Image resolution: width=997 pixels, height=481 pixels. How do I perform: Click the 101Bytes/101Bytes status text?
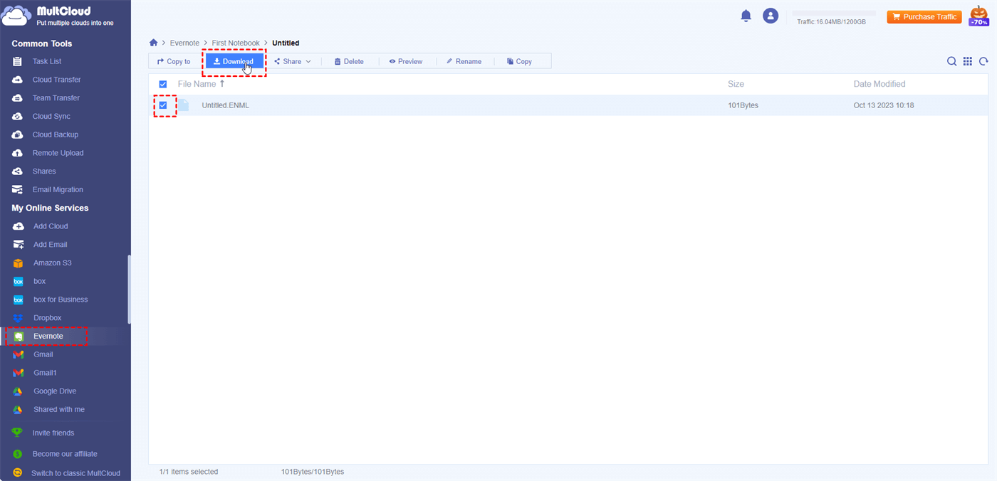click(313, 472)
